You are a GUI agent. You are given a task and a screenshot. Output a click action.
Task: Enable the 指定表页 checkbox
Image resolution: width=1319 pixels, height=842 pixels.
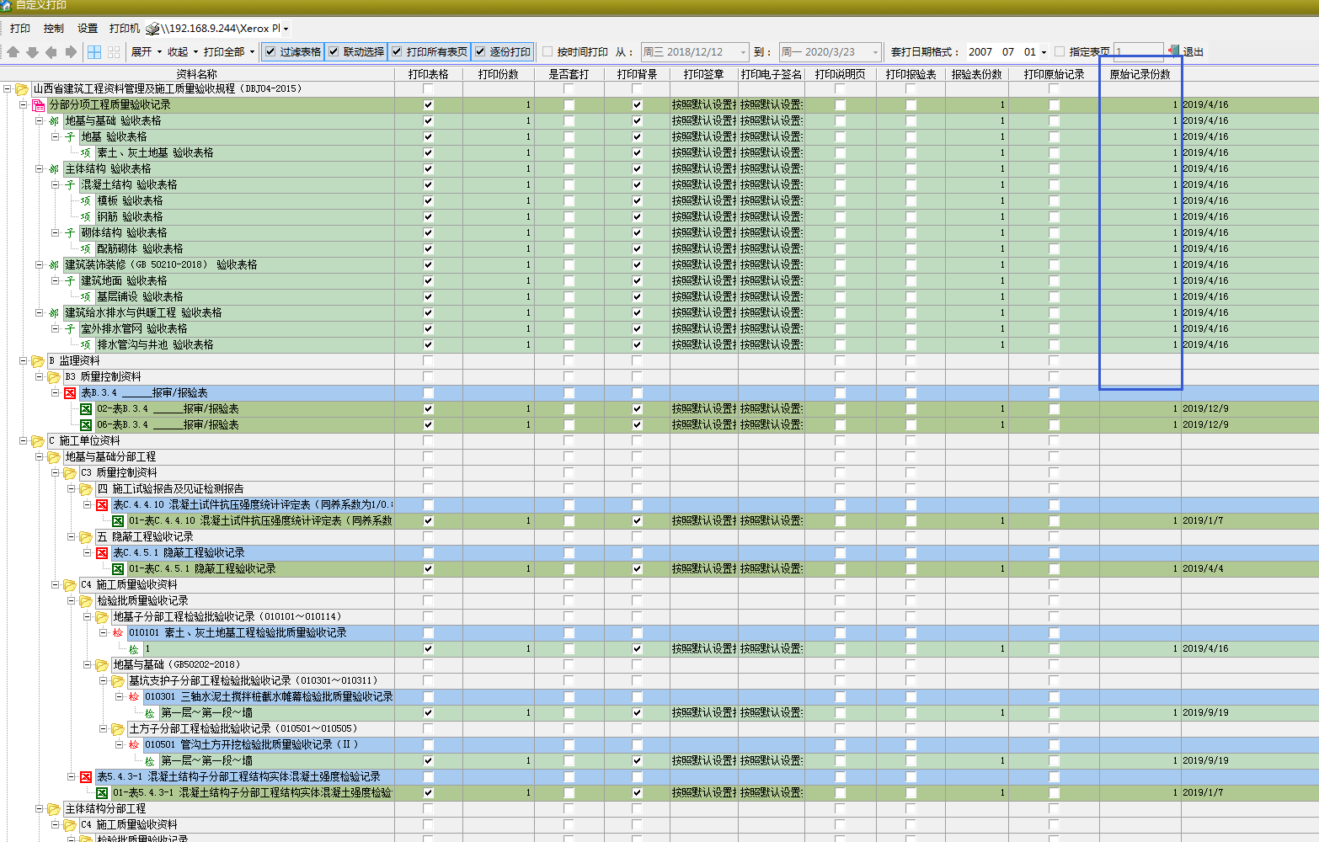click(x=1060, y=52)
